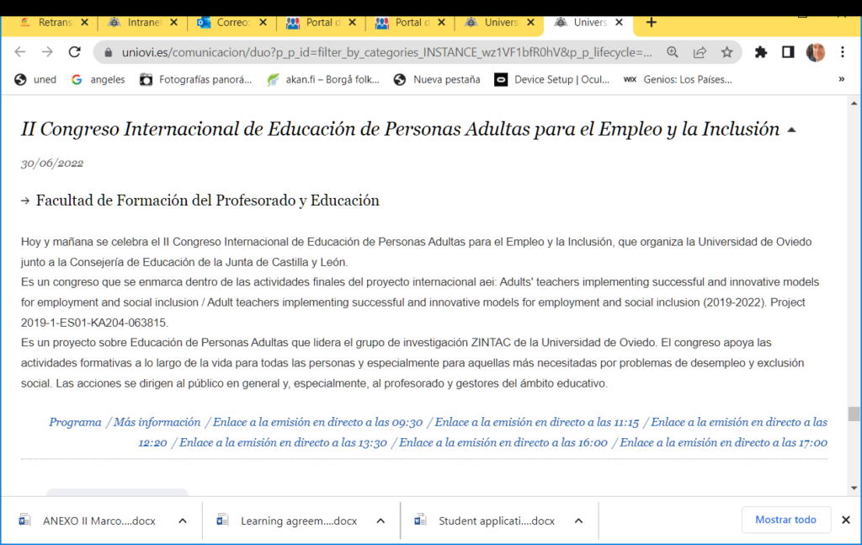Close the Retrans tab
Viewport: 862px width, 545px height.
click(x=84, y=23)
